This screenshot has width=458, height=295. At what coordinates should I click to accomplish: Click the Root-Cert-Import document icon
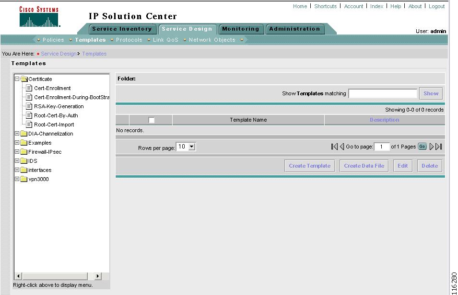click(29, 125)
